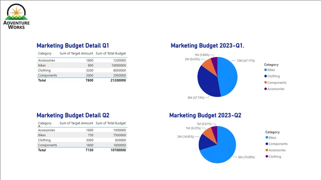Image resolution: width=321 pixels, height=180 pixels.
Task: Click the Q2 Bikes budget value 7500000
Action: click(119, 135)
